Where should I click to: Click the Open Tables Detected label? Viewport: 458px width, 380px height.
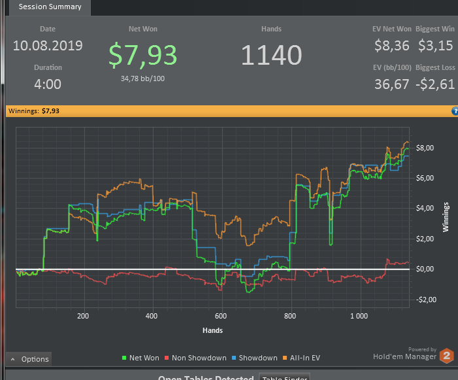click(206, 377)
